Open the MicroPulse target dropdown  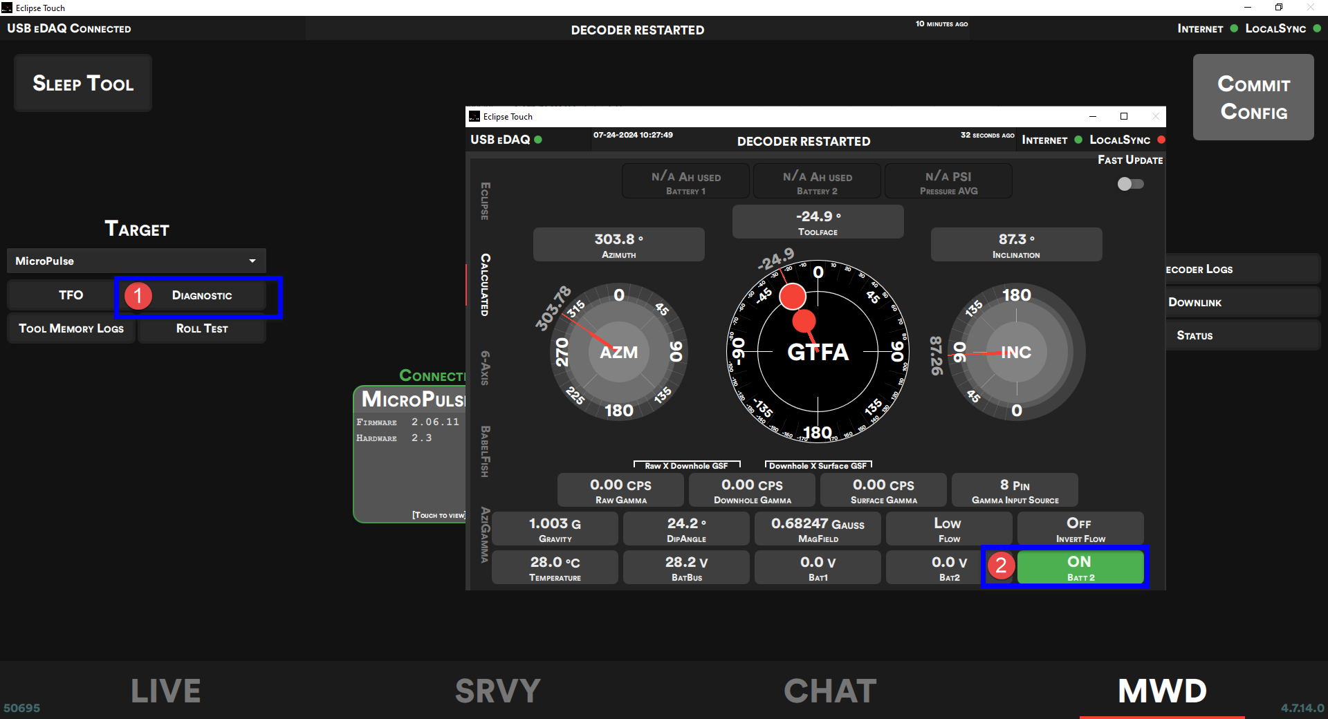(136, 261)
